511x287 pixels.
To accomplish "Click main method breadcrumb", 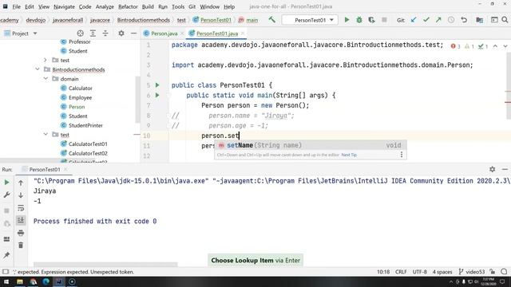I will (248, 20).
